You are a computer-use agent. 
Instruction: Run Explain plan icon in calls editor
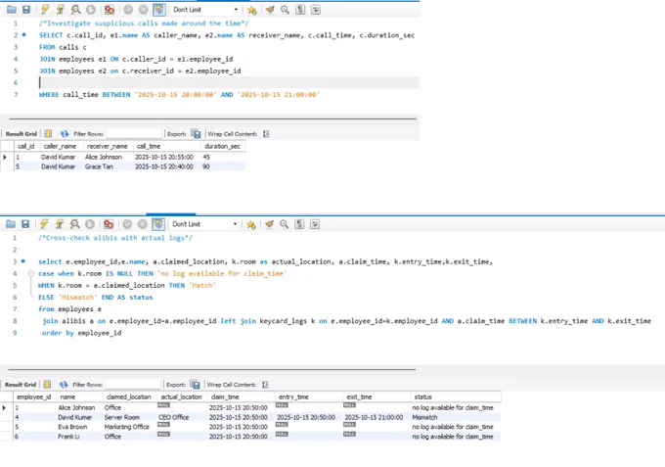[75, 10]
